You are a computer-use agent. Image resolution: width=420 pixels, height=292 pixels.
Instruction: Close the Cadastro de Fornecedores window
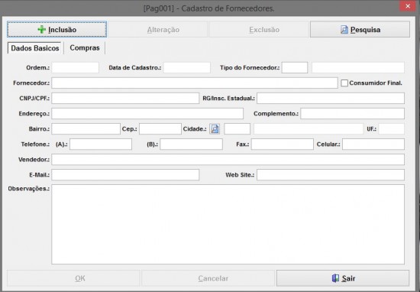(x=408, y=6)
